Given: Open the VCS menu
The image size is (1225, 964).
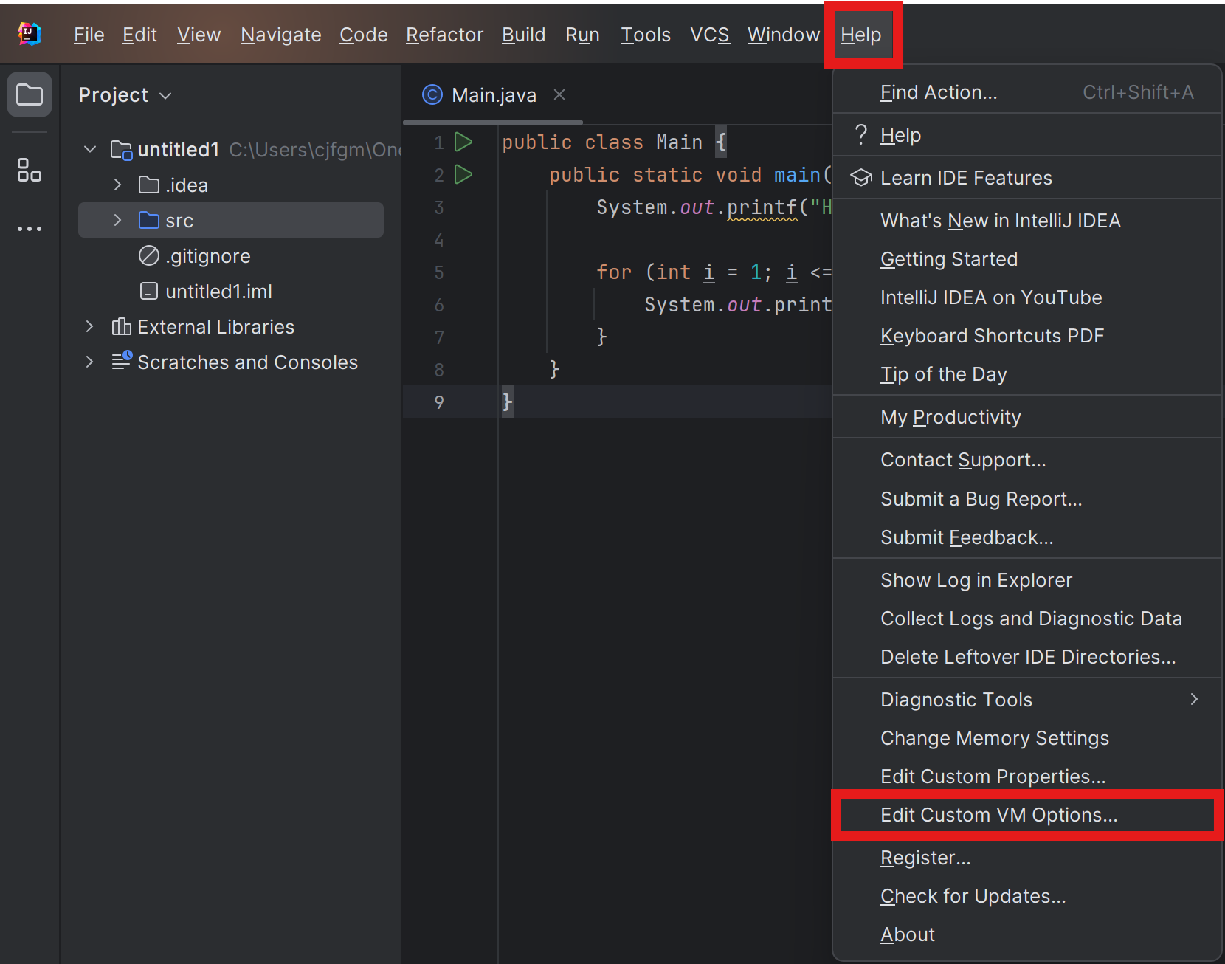Looking at the screenshot, I should pos(710,35).
